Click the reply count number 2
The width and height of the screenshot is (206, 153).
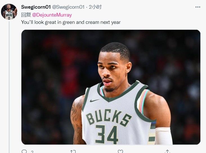[x=32, y=152]
